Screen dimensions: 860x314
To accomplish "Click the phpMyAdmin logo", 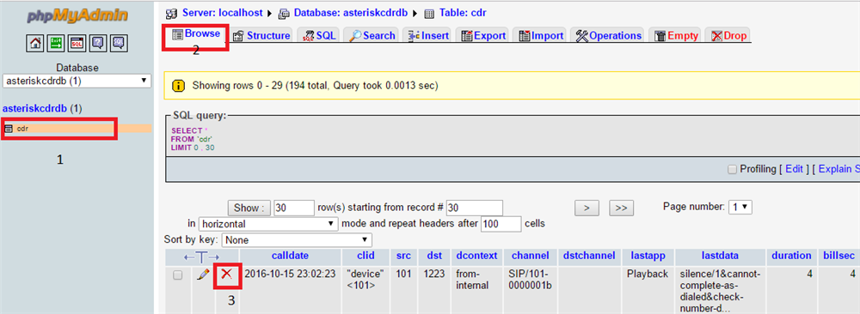I will [x=77, y=15].
